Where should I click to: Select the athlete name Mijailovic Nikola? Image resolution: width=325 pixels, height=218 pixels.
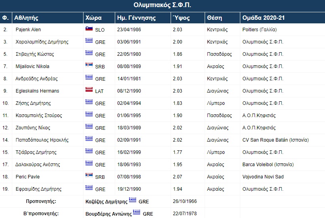tap(32, 66)
